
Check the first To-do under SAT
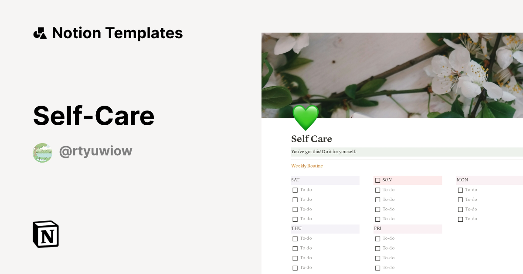295,190
